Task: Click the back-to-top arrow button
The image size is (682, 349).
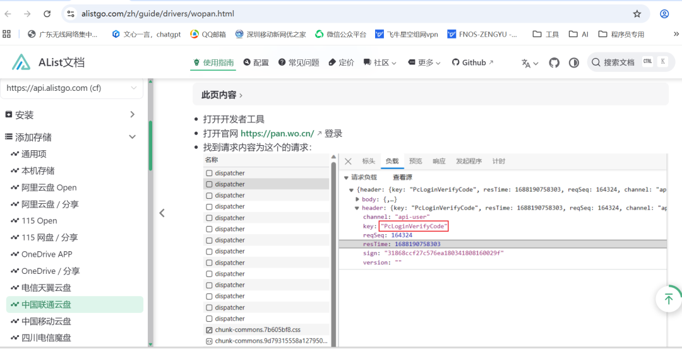Action: point(669,299)
